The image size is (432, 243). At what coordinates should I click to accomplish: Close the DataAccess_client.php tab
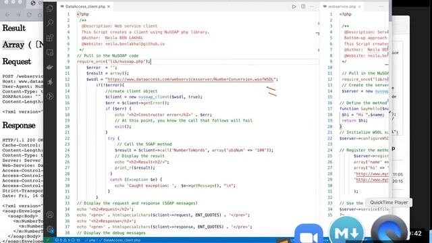point(109,7)
